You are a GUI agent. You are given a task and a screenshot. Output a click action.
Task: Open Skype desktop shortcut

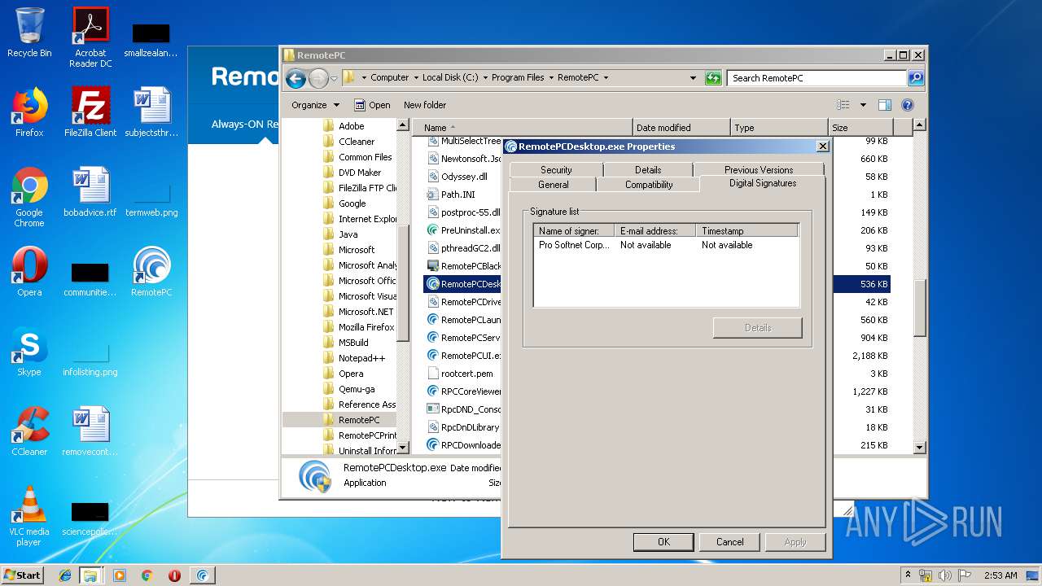pos(29,352)
